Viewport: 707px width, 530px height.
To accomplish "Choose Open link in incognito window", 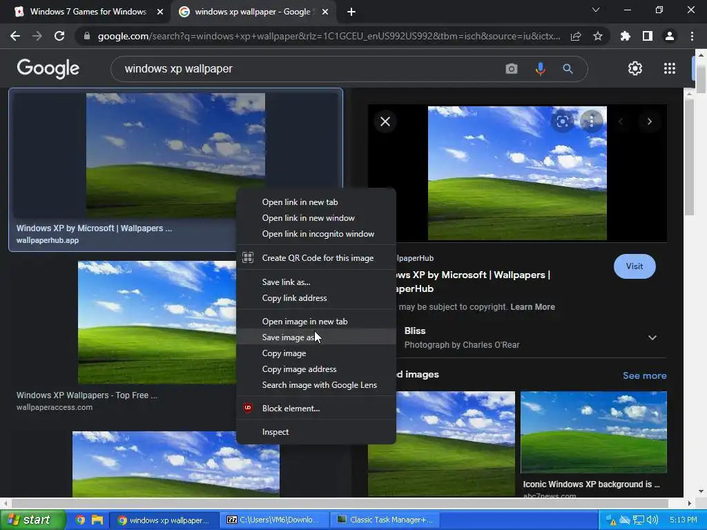I will (x=316, y=234).
